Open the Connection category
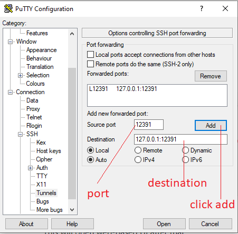238x234 pixels. [x=30, y=92]
